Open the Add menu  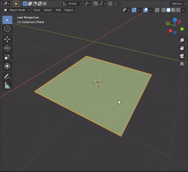tap(58, 10)
